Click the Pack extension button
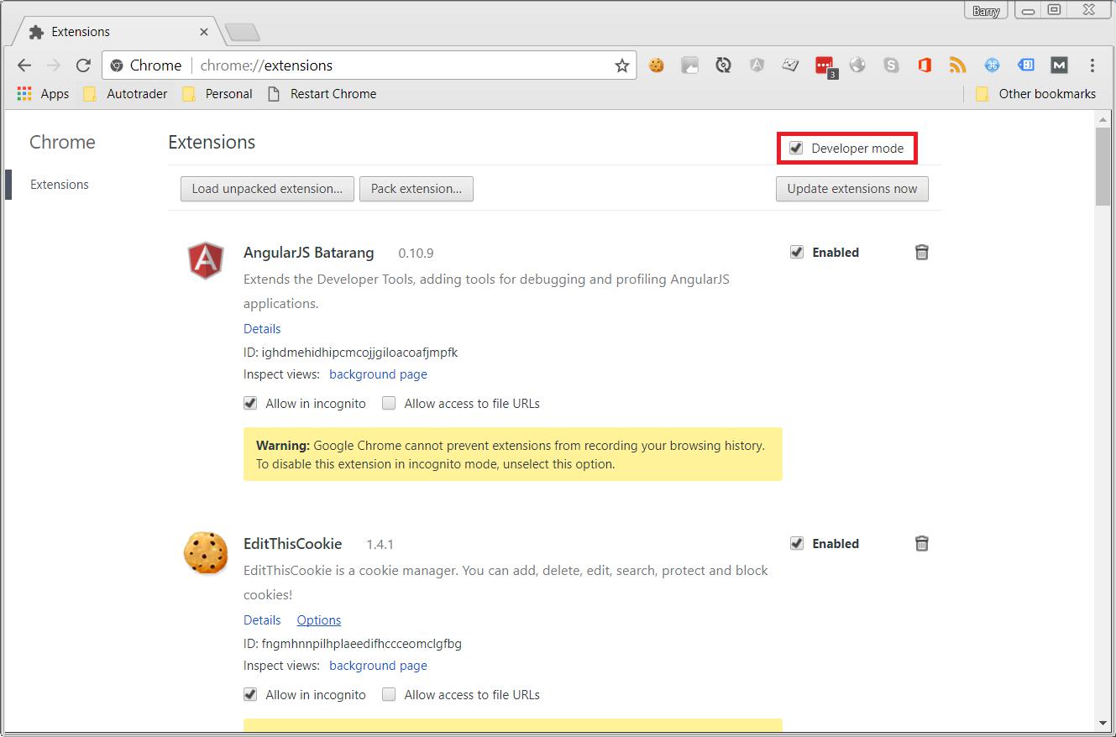 coord(417,189)
